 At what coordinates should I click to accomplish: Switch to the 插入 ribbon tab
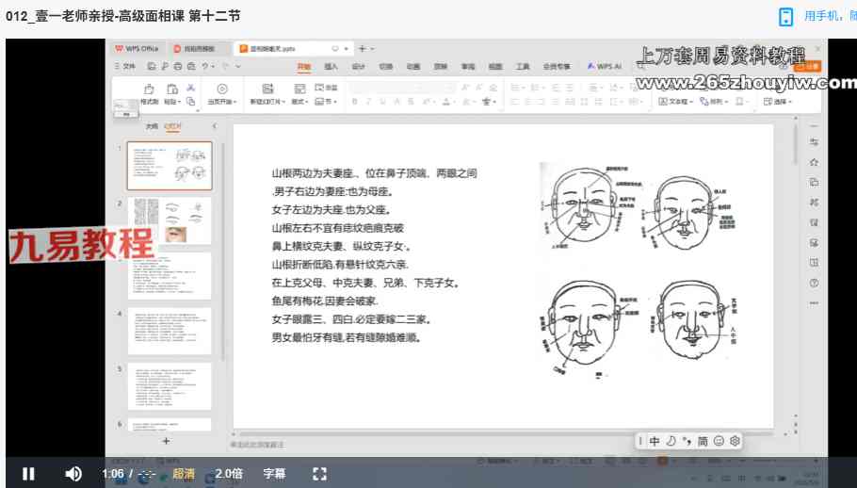pos(331,67)
